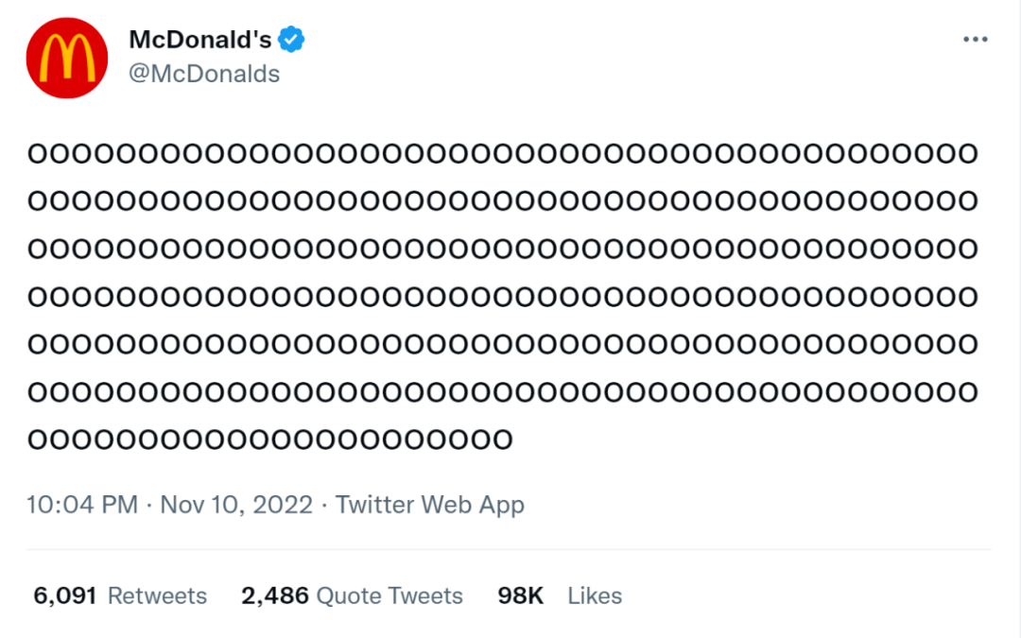Click the Retweets label text
Screen dimensions: 1021x638
click(x=157, y=595)
